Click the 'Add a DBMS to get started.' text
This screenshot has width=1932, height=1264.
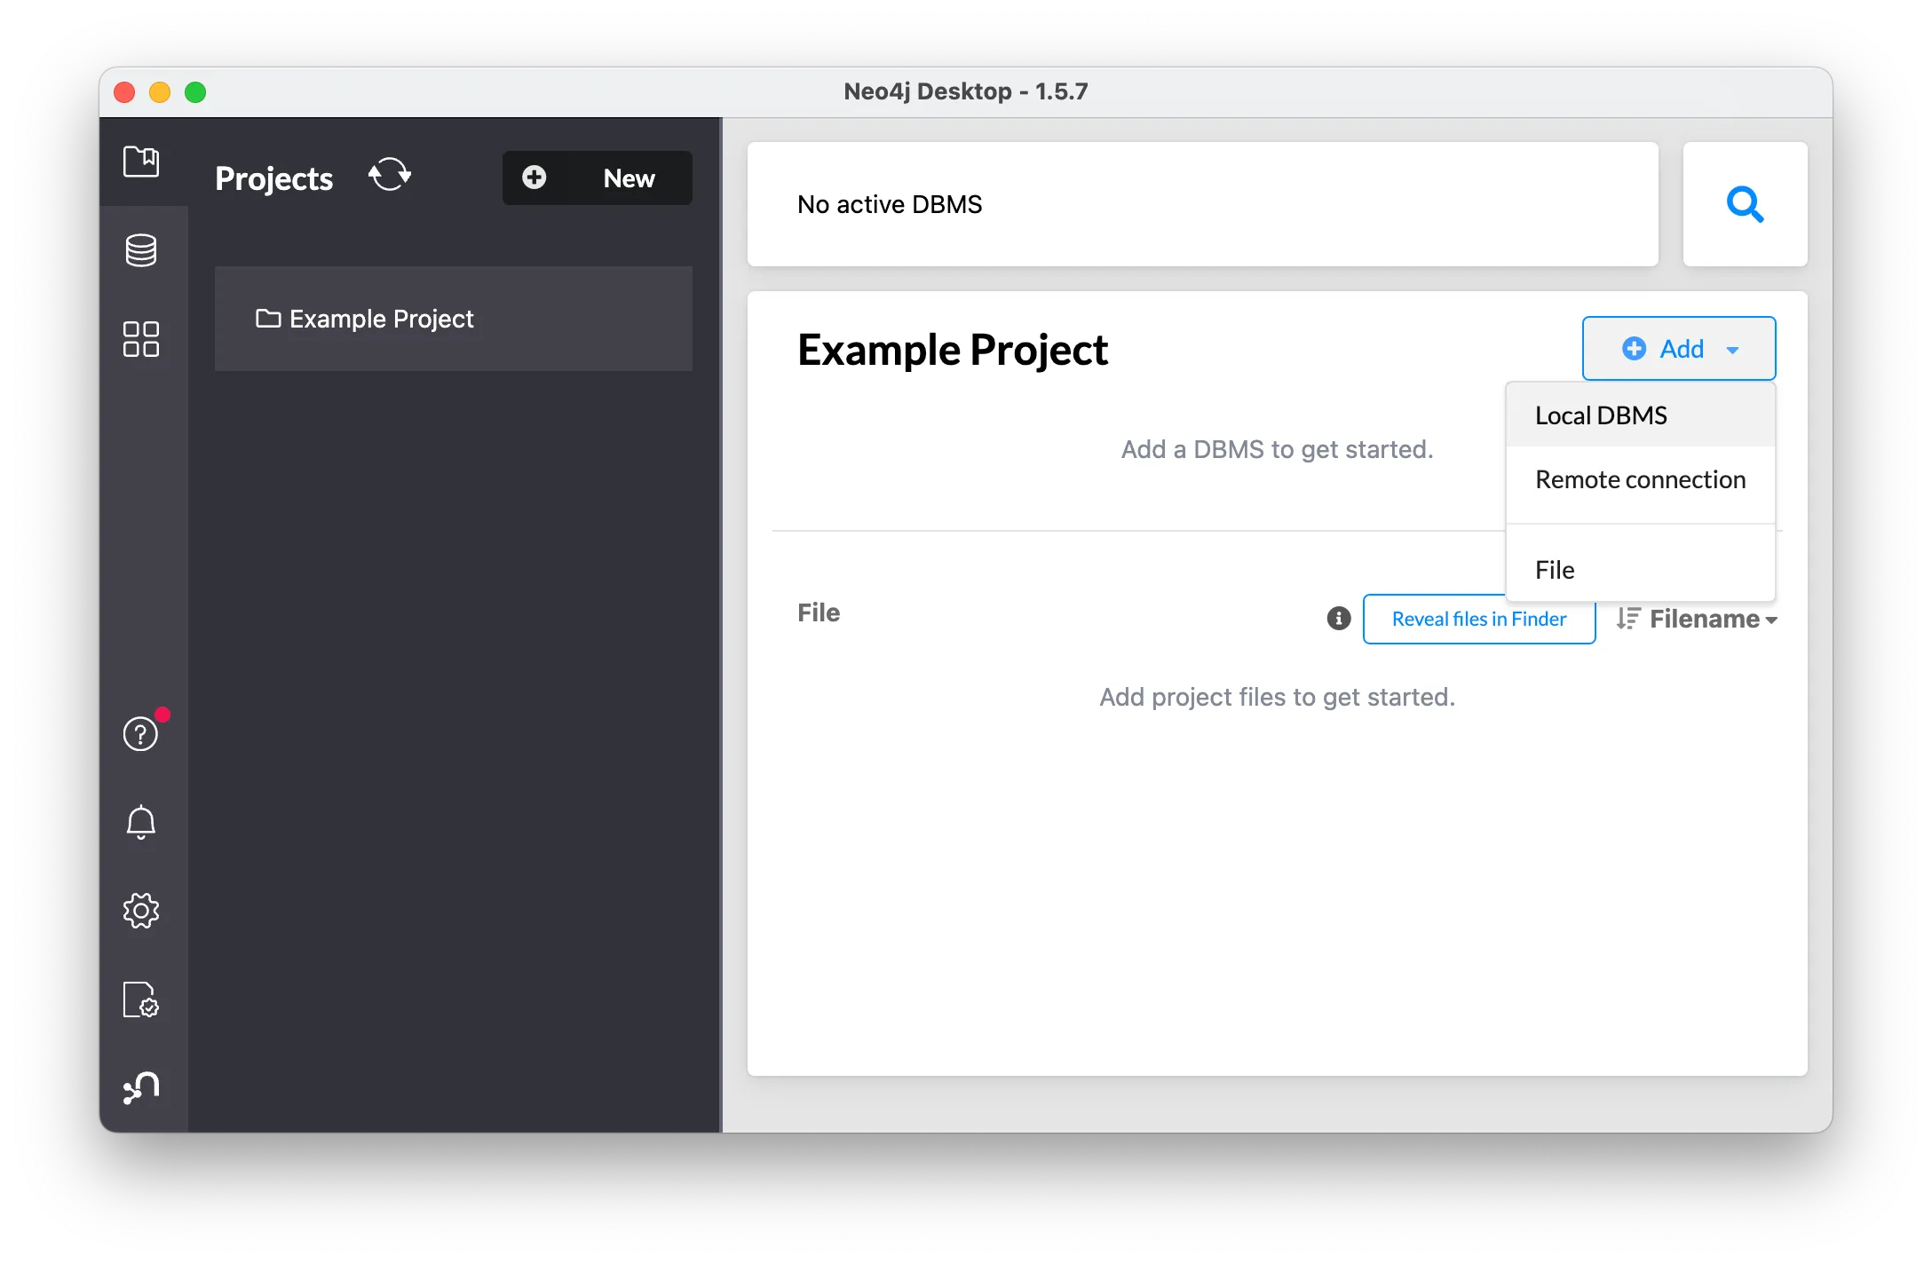1278,449
